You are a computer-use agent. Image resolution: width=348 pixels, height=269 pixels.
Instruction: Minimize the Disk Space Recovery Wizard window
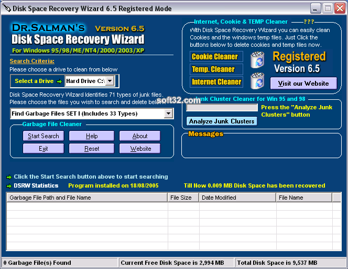(315, 8)
